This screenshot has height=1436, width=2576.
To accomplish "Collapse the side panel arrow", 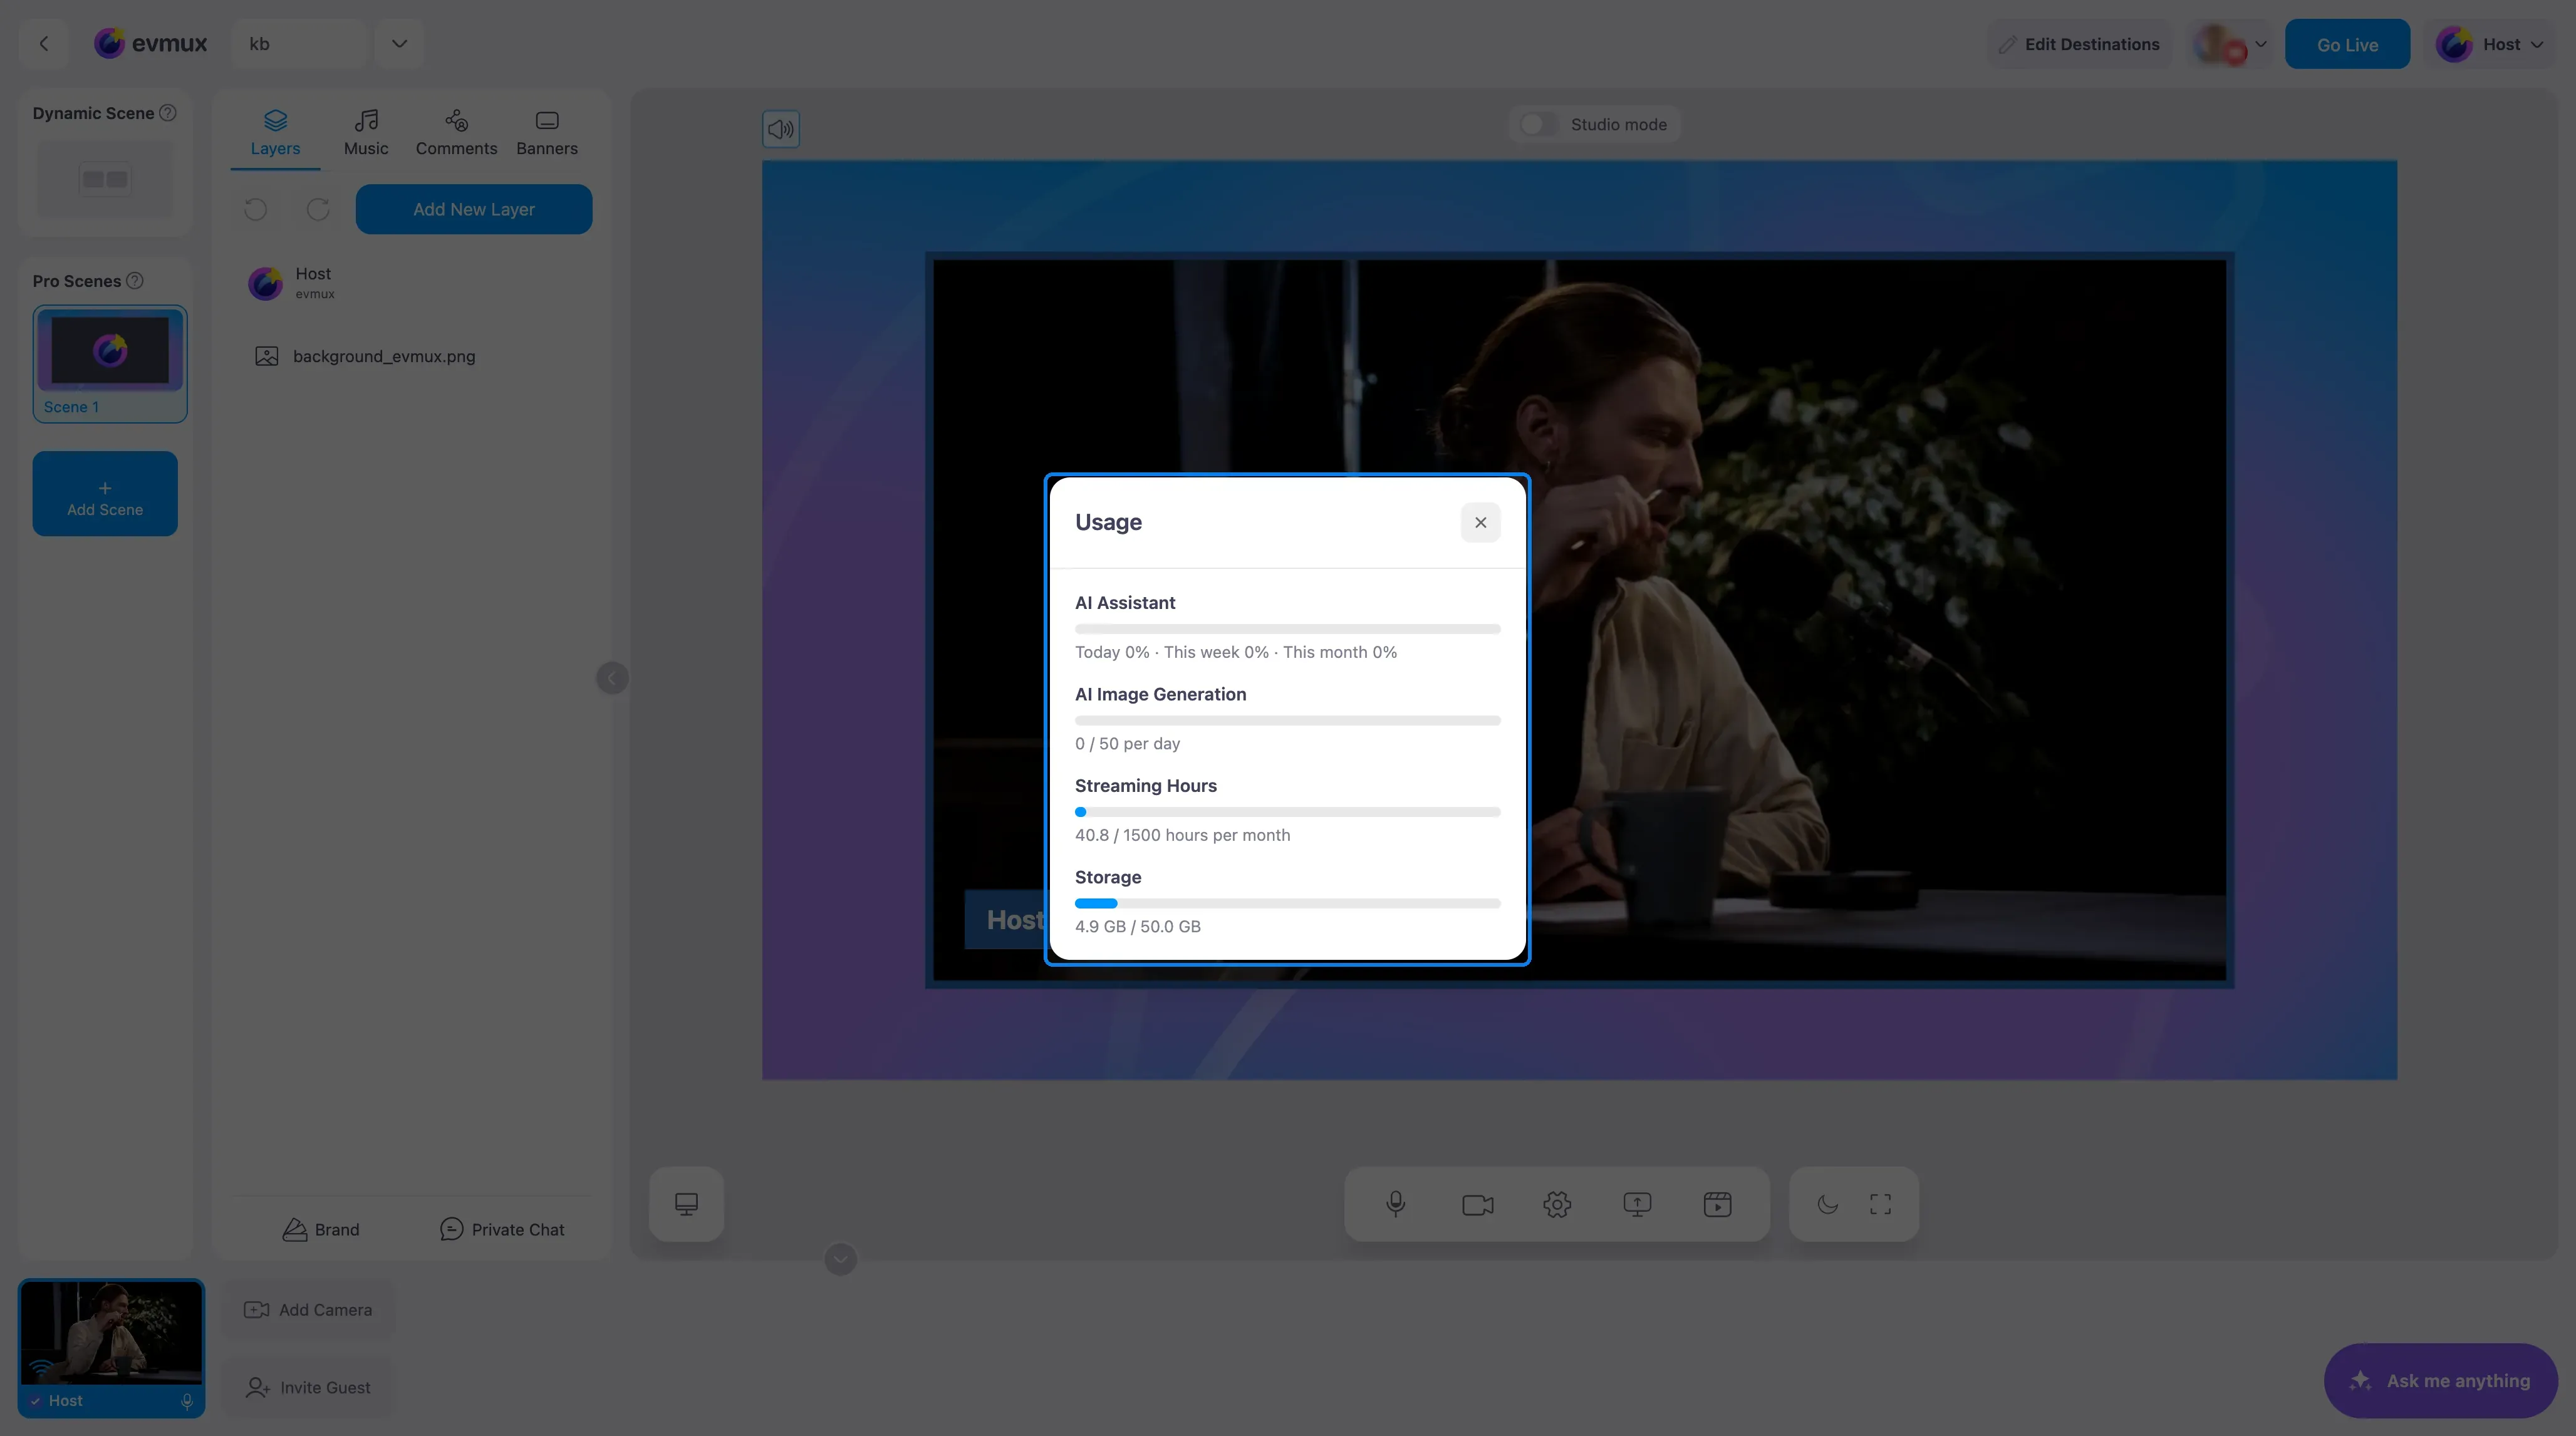I will tap(612, 678).
